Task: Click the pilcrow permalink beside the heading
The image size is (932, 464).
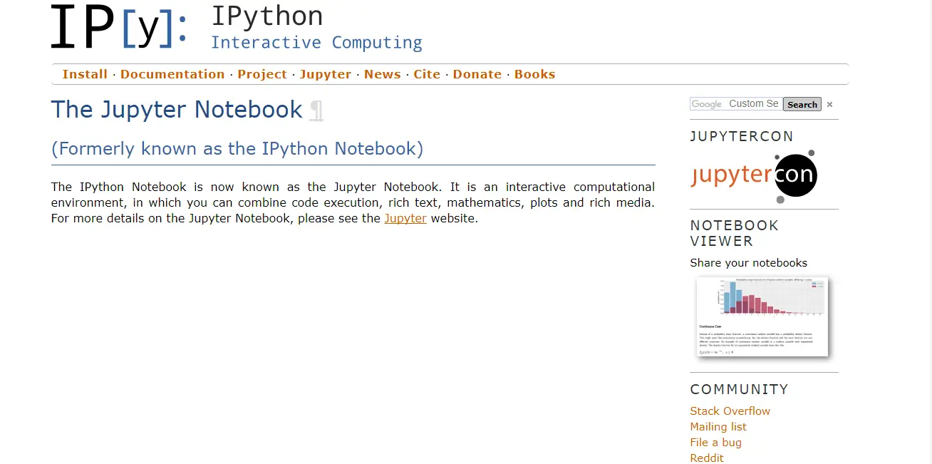Action: pos(316,110)
